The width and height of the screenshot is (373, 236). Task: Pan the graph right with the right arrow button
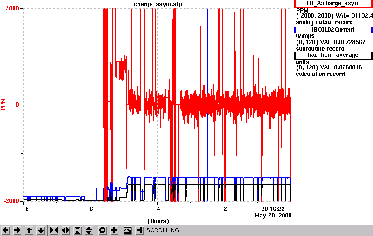click(x=17, y=230)
